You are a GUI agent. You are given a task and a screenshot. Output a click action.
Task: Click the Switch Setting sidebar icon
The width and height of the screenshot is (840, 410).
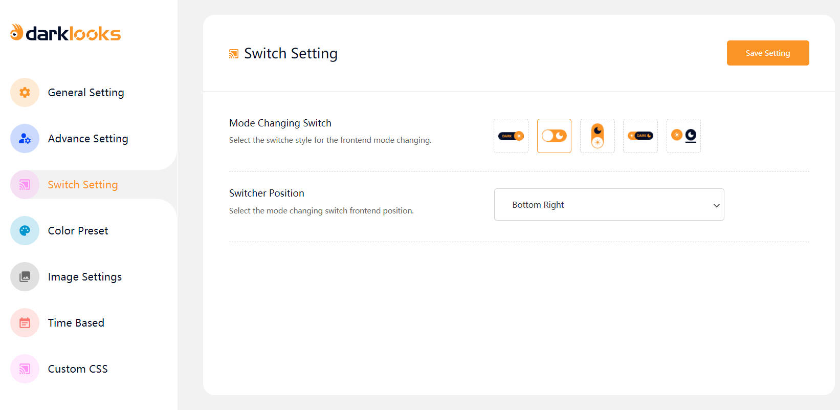click(25, 185)
